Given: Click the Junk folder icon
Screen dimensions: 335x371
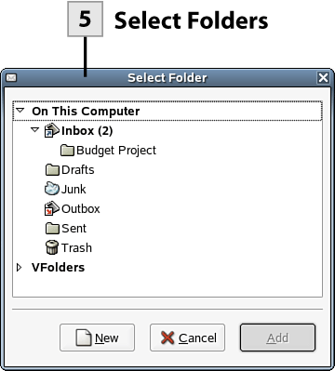Looking at the screenshot, I should click(x=52, y=189).
